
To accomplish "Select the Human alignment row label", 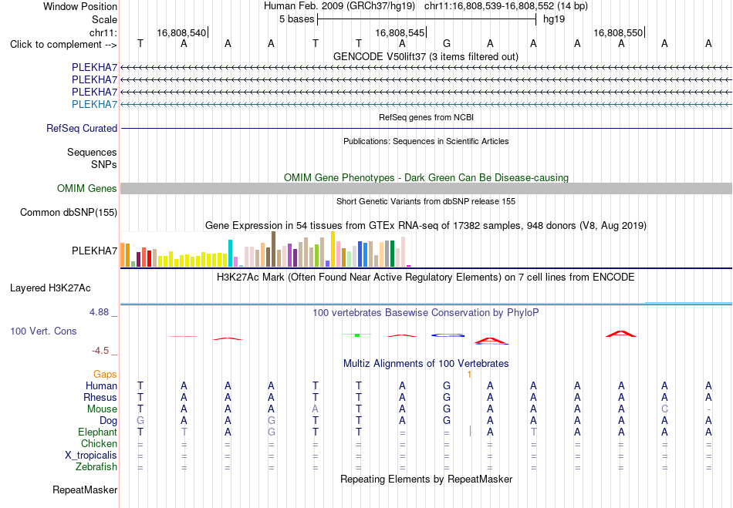I will pos(101,385).
